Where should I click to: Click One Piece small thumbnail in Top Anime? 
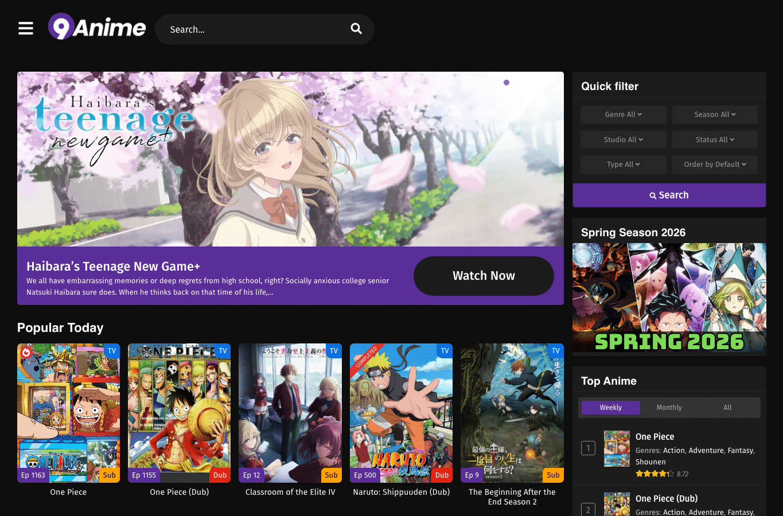pyautogui.click(x=617, y=448)
